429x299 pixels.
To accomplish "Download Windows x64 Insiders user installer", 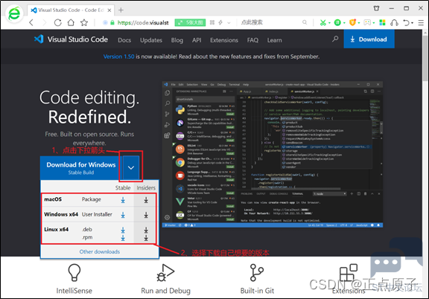I will pos(146,215).
